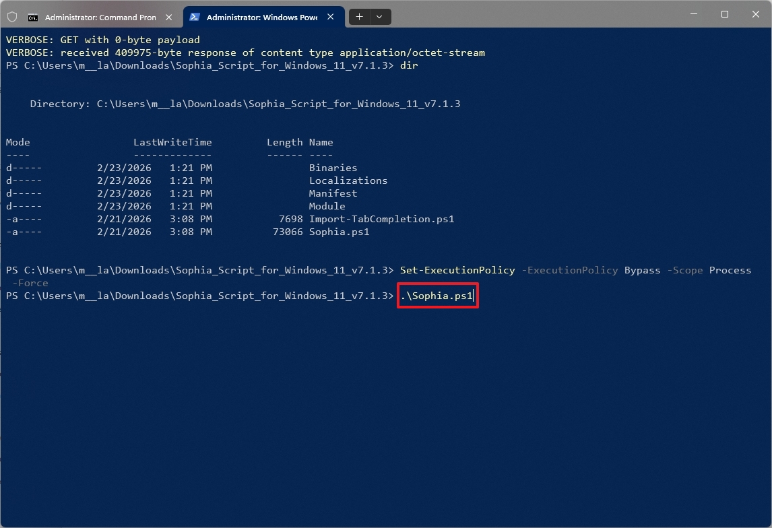Click the highlighted .\Sophia.ps1 command at the prompt
The image size is (772, 528).
pyautogui.click(x=437, y=296)
